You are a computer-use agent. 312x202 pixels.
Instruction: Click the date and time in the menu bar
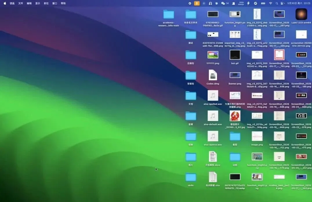[299, 3]
